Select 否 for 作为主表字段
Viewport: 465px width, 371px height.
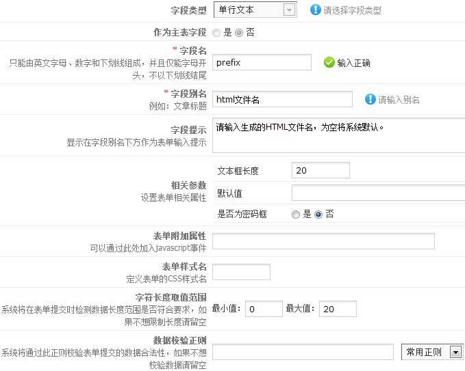tap(239, 33)
